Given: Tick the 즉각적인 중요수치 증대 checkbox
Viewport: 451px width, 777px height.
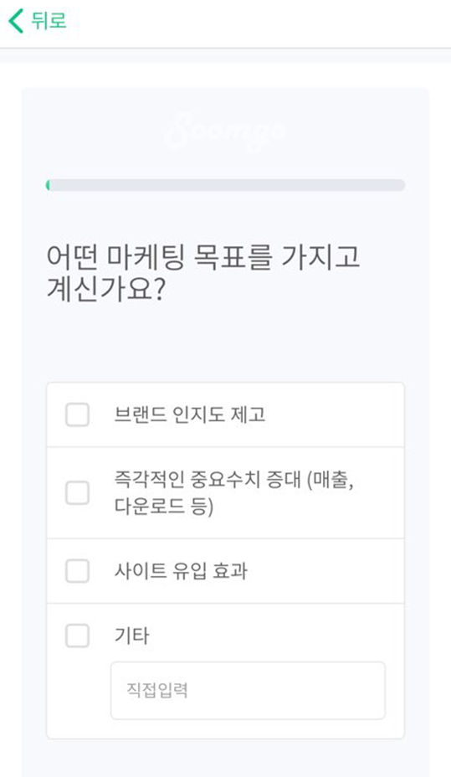Looking at the screenshot, I should [x=77, y=492].
